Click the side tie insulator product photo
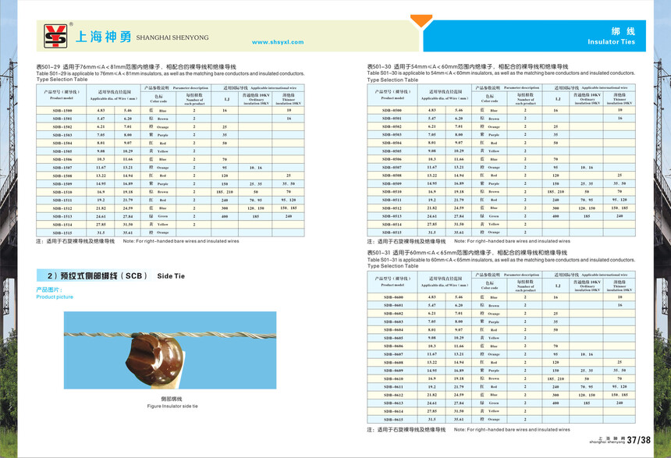This screenshot has width=671, height=458. point(170,350)
